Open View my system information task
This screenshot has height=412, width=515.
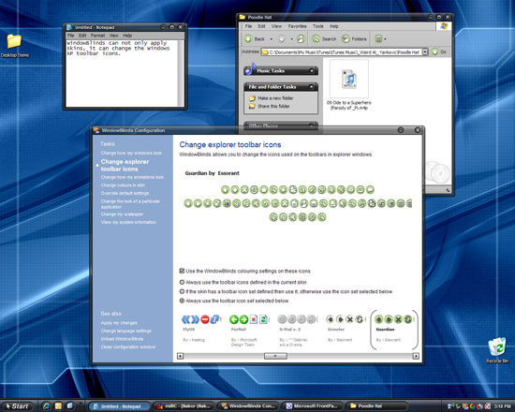pos(128,223)
